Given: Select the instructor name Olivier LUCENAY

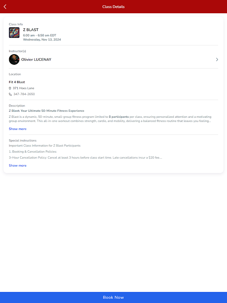Looking at the screenshot, I should (x=36, y=59).
